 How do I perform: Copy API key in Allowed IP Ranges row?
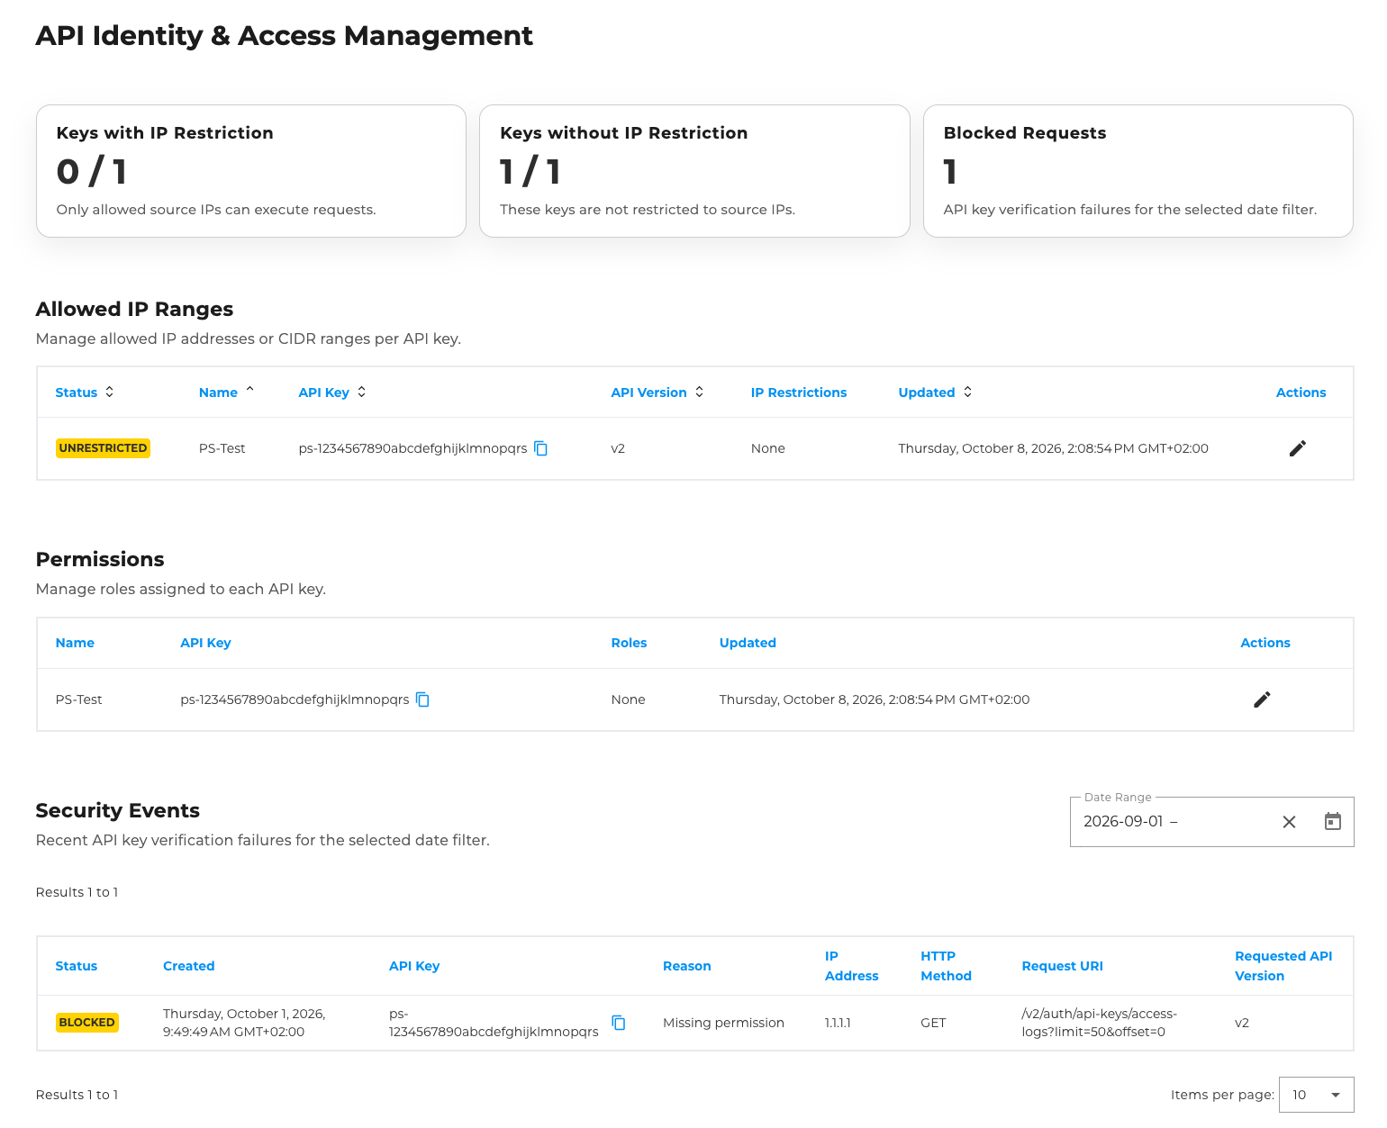(x=541, y=448)
